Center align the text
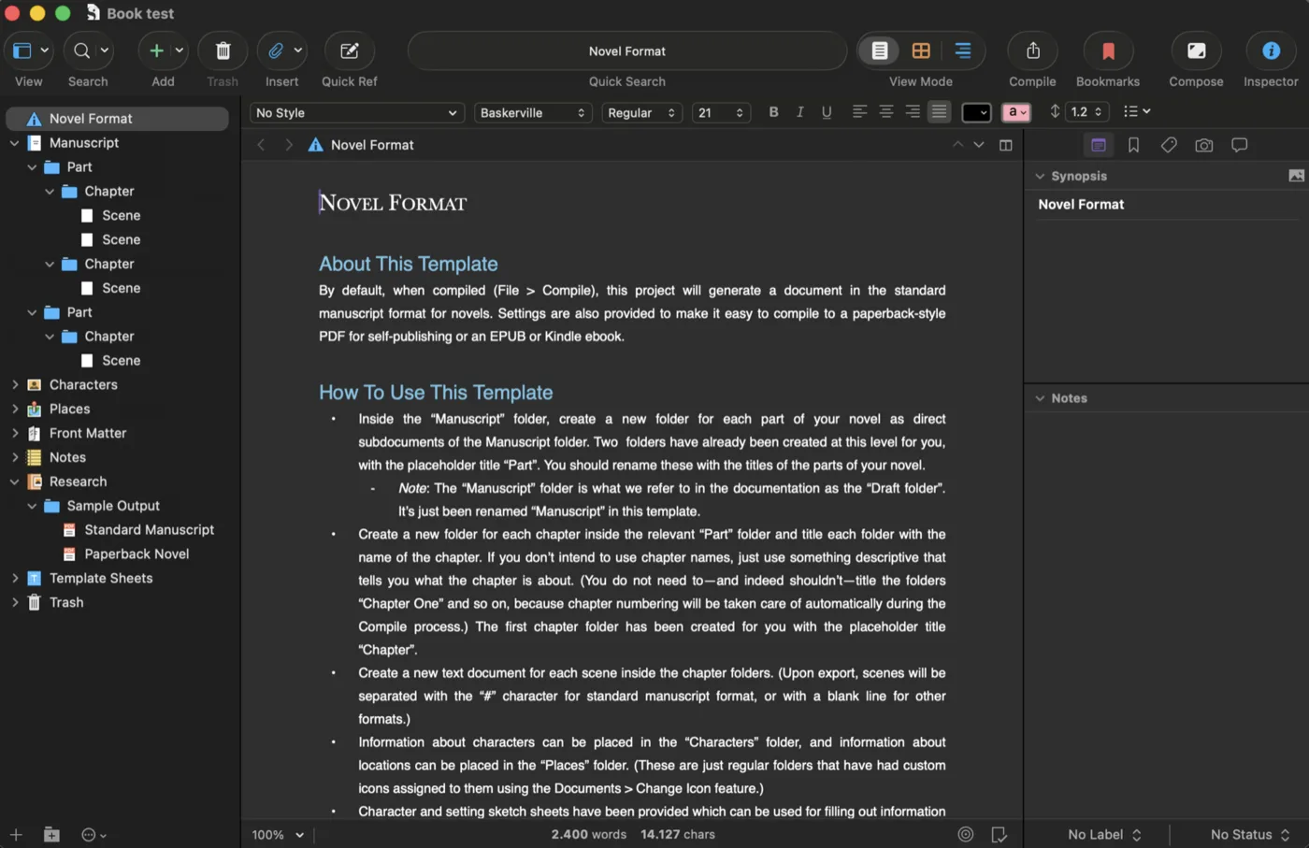This screenshot has width=1309, height=848. 885,112
